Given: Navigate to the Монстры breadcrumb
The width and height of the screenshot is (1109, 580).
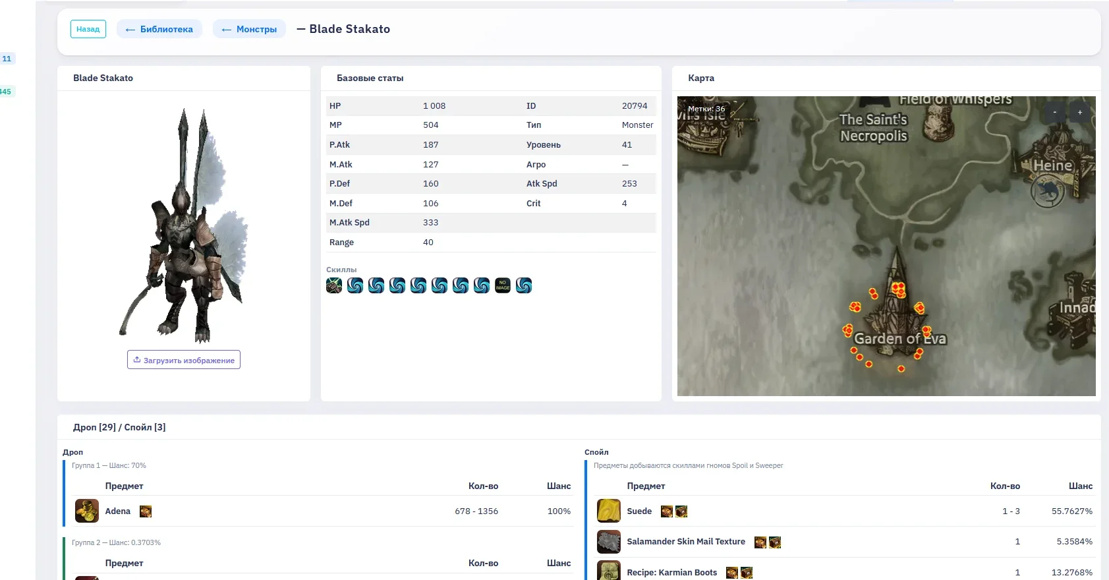Looking at the screenshot, I should (249, 29).
